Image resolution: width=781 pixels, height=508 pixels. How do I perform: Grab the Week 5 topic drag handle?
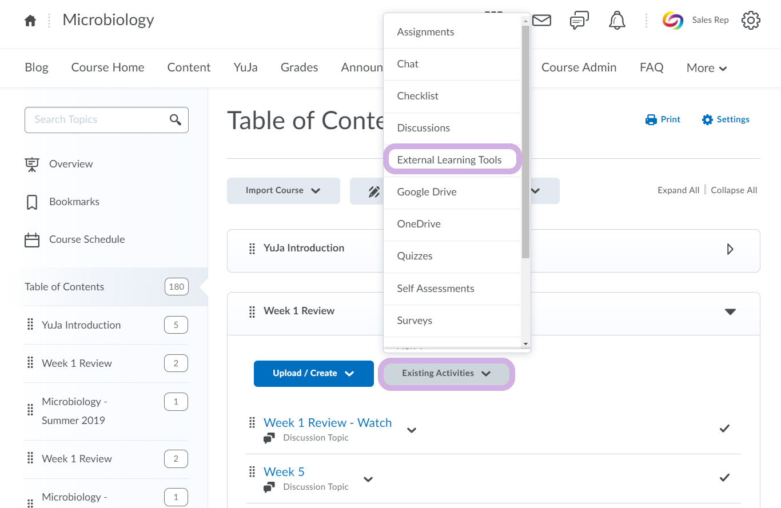pyautogui.click(x=252, y=472)
